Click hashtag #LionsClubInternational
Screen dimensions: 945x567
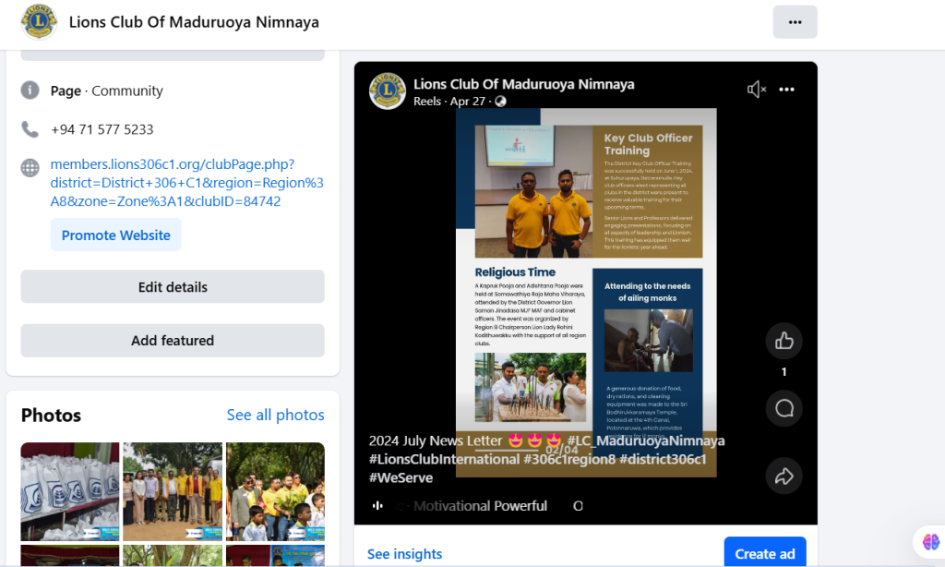click(444, 459)
